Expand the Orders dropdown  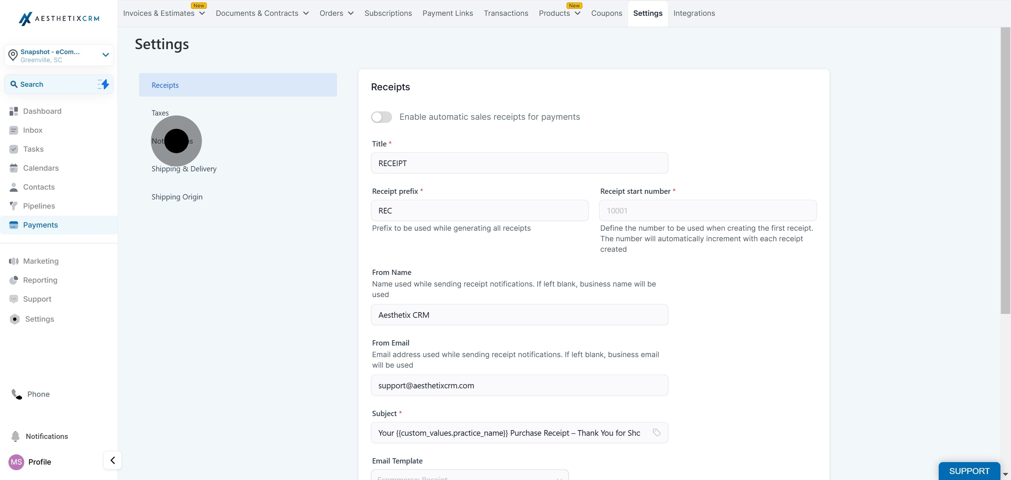[336, 13]
